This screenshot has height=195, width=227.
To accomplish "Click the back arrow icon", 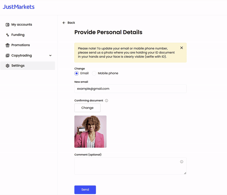I will point(64,23).
